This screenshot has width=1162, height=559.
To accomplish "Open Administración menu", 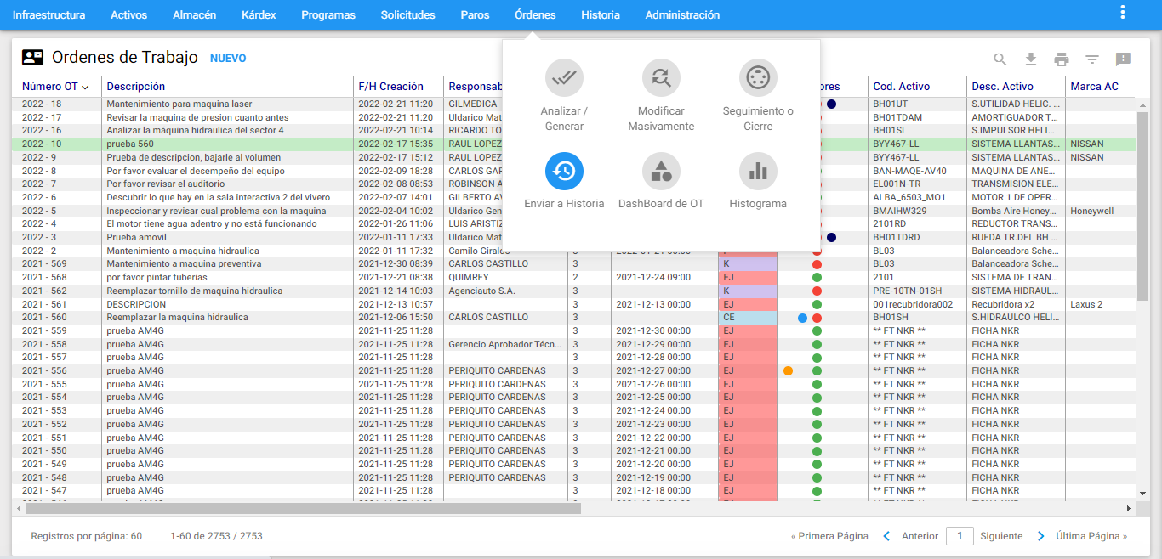I will coord(682,14).
